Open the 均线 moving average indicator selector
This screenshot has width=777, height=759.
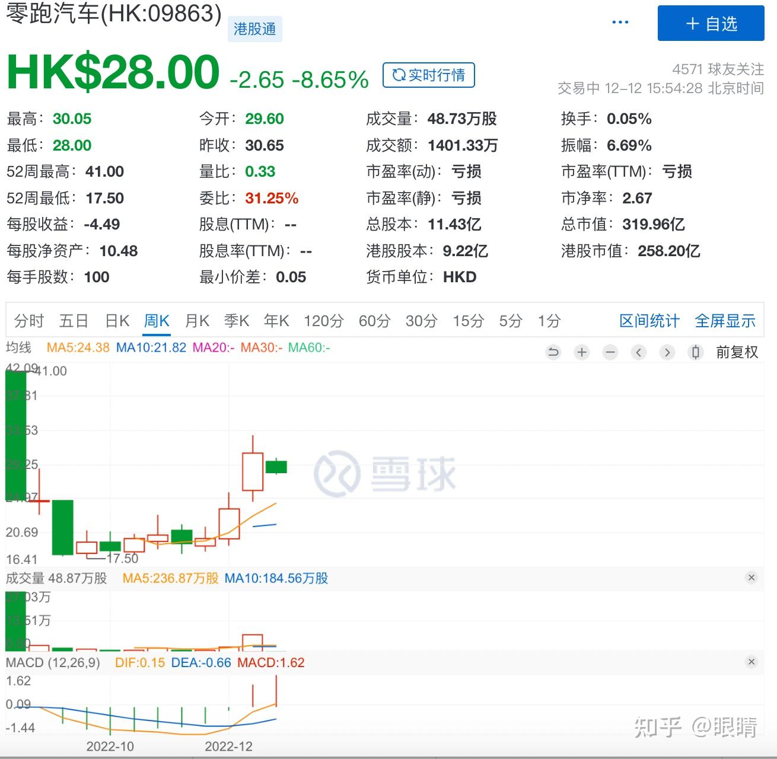[18, 347]
